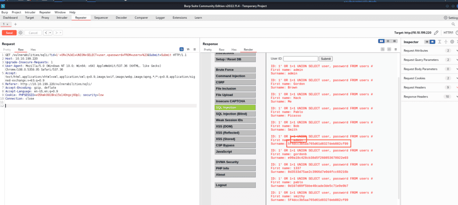Viewport: 458px width, 205px height.
Task: Expand Request Query Parameters section
Action: (x=429, y=60)
